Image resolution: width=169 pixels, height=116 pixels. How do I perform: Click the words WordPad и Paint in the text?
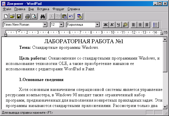tap(79, 69)
